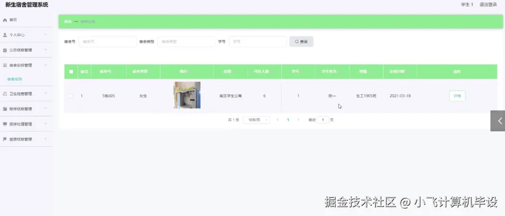Click the 共 1 条 total count text

pos(233,120)
